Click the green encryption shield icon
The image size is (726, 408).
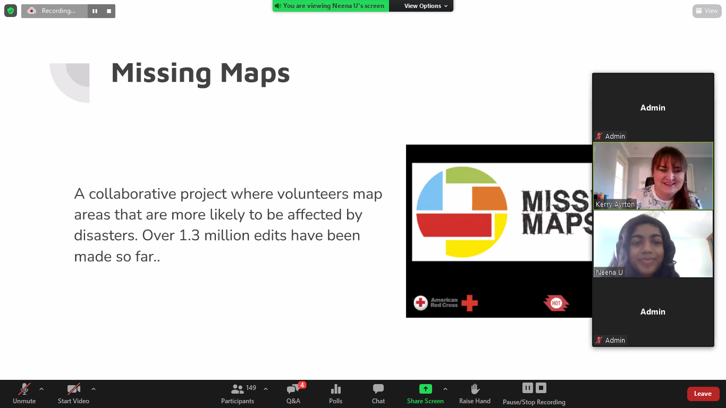[x=11, y=11]
